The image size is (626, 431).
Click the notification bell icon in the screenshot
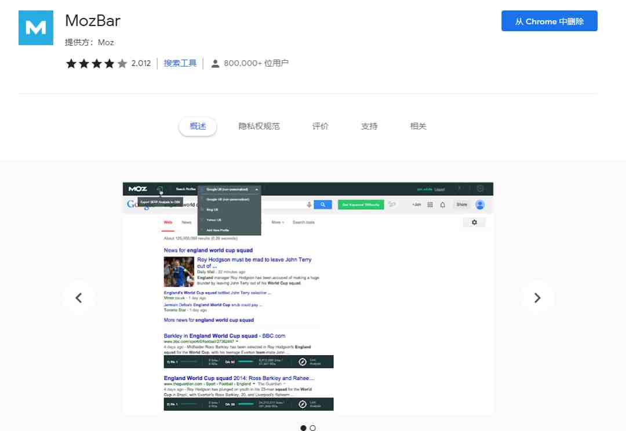pyautogui.click(x=442, y=204)
